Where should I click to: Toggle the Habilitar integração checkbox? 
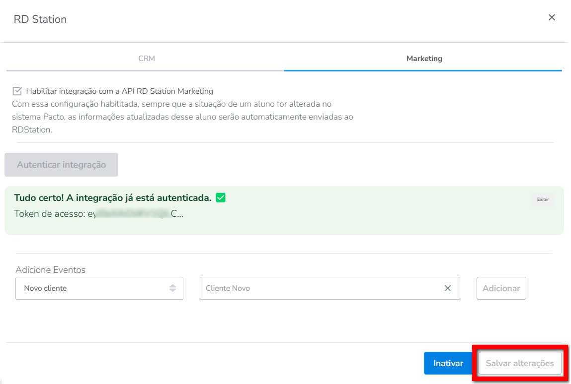17,91
